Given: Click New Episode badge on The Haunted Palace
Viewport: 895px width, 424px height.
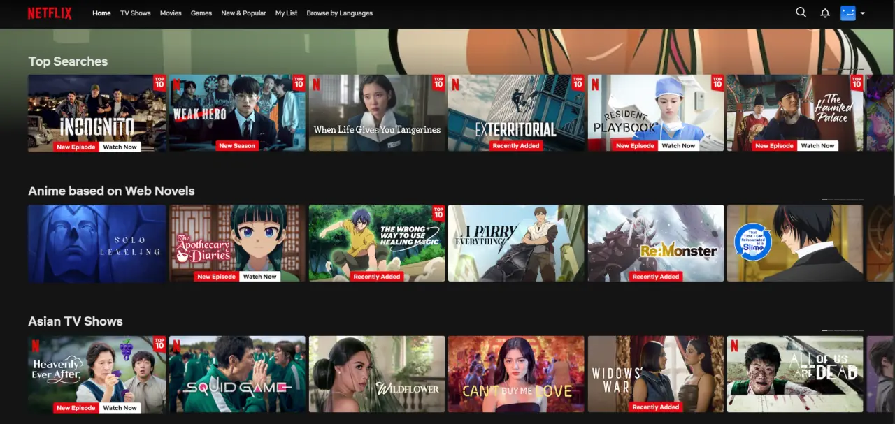Looking at the screenshot, I should point(775,146).
